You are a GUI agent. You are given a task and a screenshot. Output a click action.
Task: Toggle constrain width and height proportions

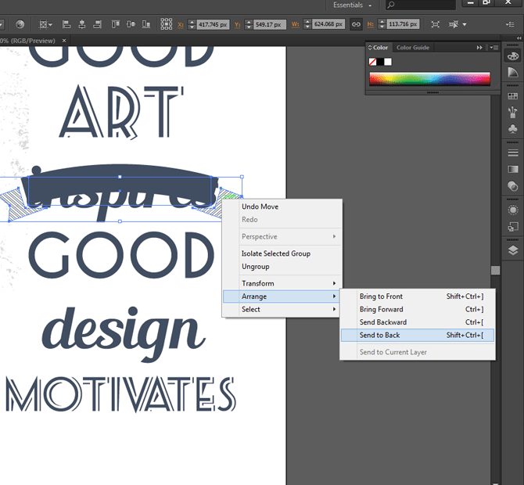pyautogui.click(x=356, y=24)
